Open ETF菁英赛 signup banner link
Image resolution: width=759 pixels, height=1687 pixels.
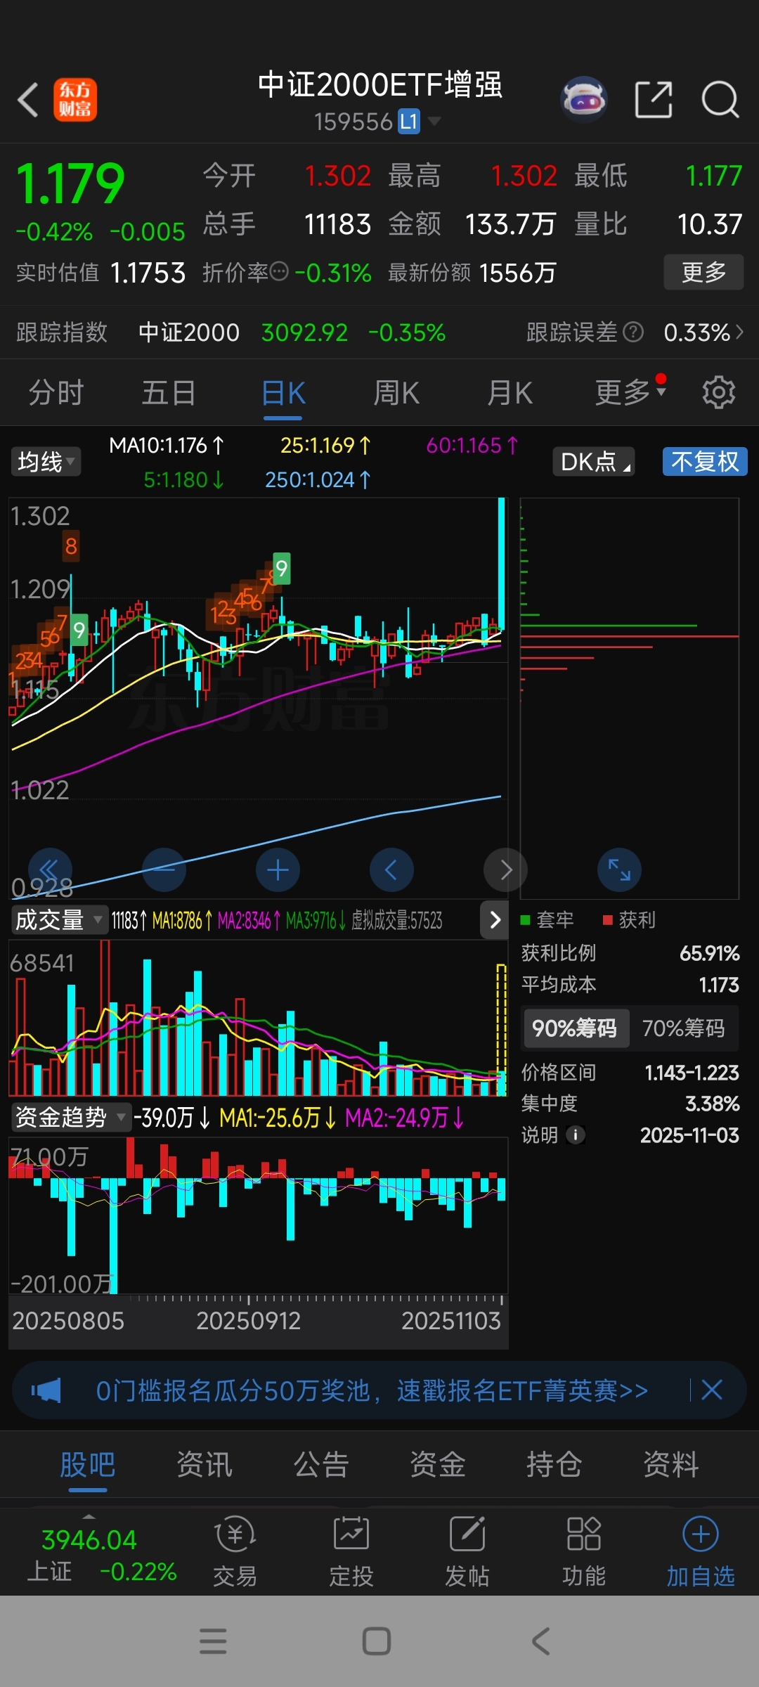click(x=372, y=1390)
